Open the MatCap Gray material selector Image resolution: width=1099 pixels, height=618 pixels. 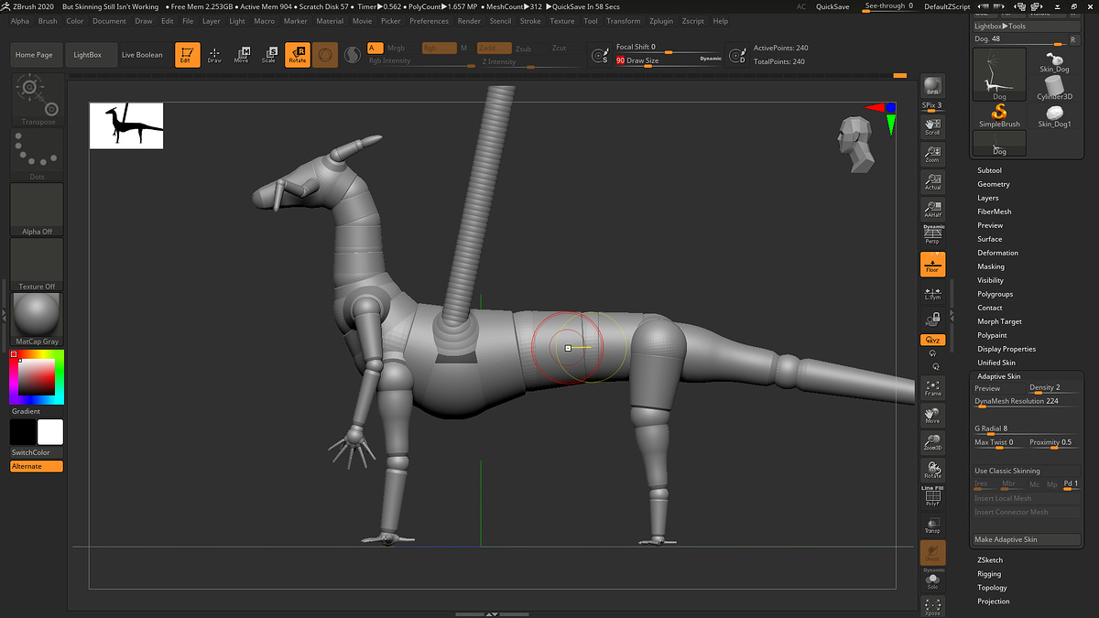(38, 320)
